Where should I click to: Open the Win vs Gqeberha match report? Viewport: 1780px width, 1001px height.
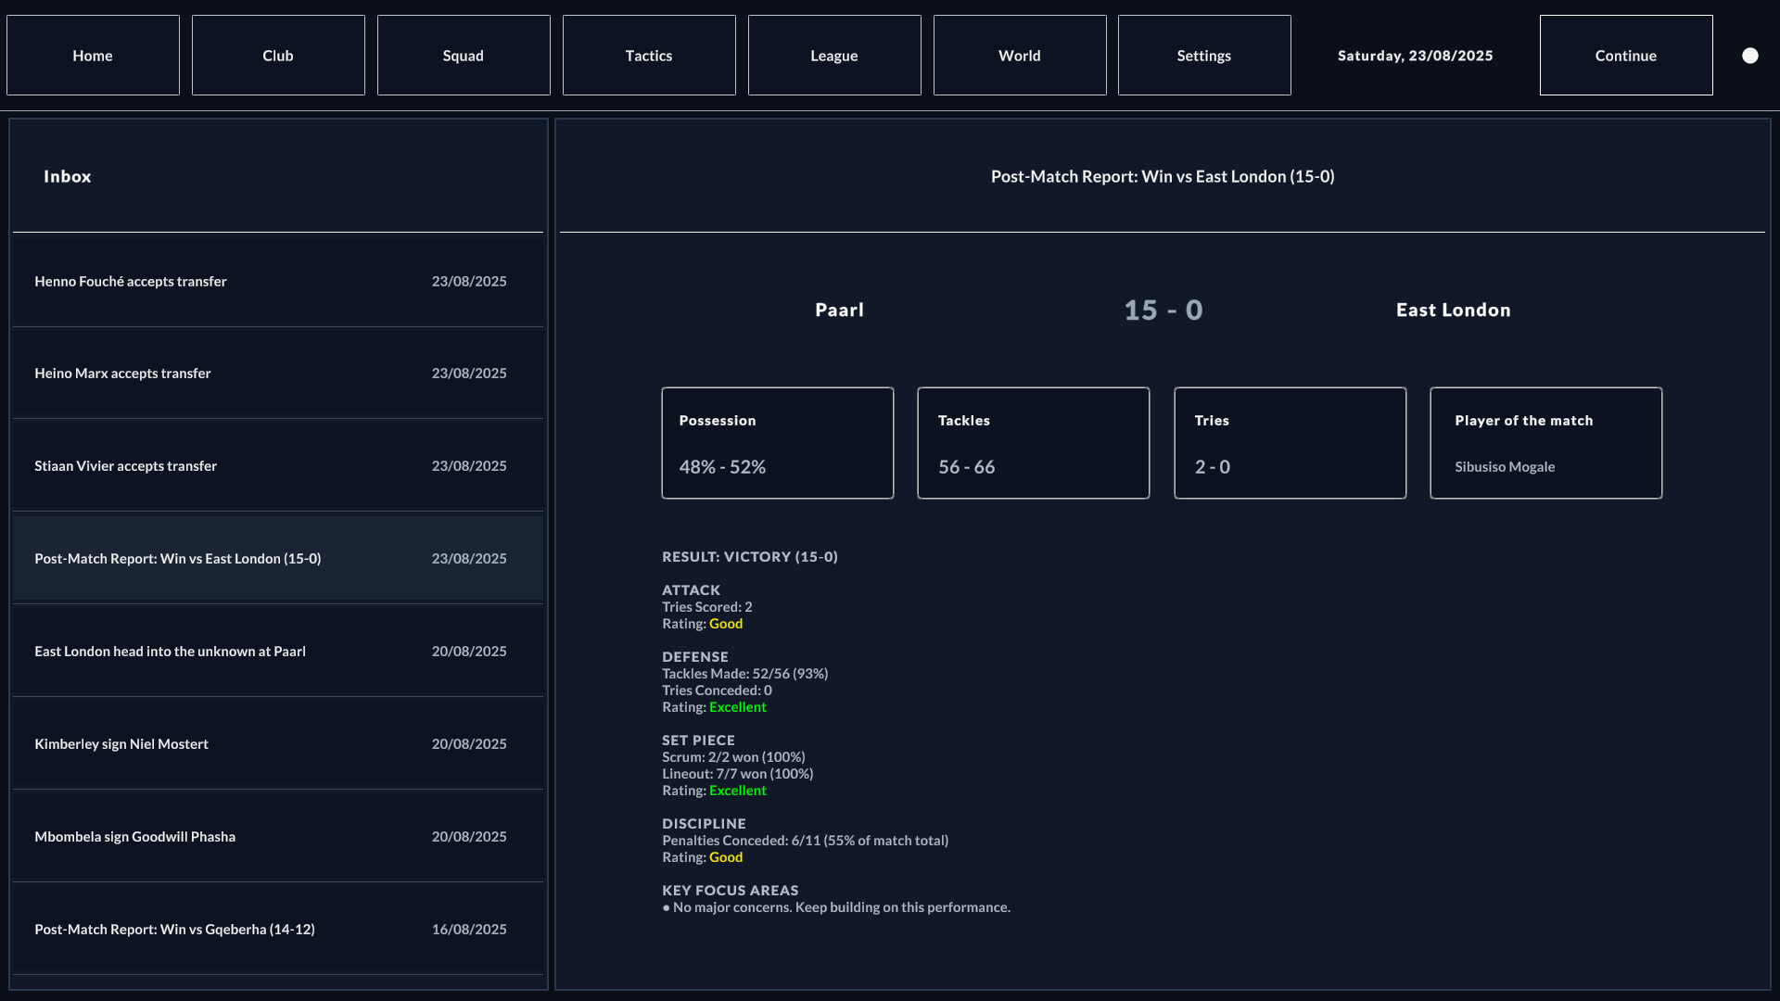coord(277,929)
